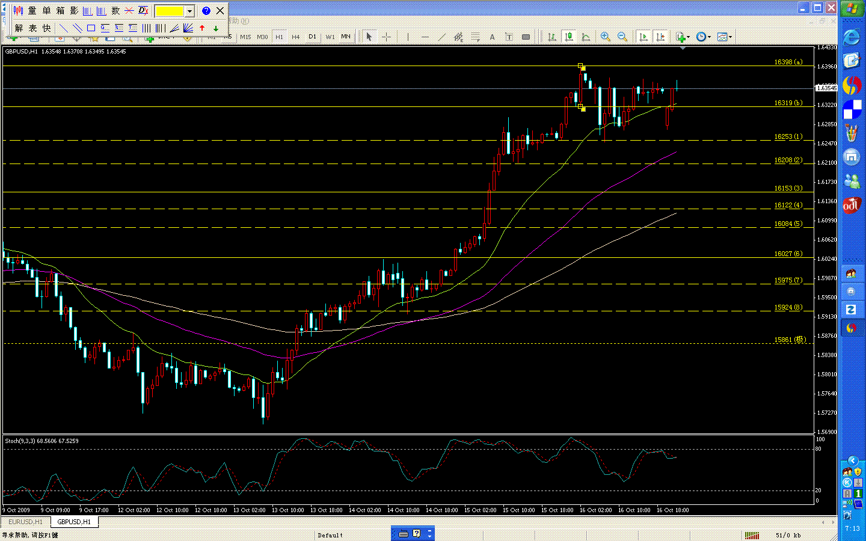Open the red odl application icon
The image size is (866, 541).
point(852,206)
